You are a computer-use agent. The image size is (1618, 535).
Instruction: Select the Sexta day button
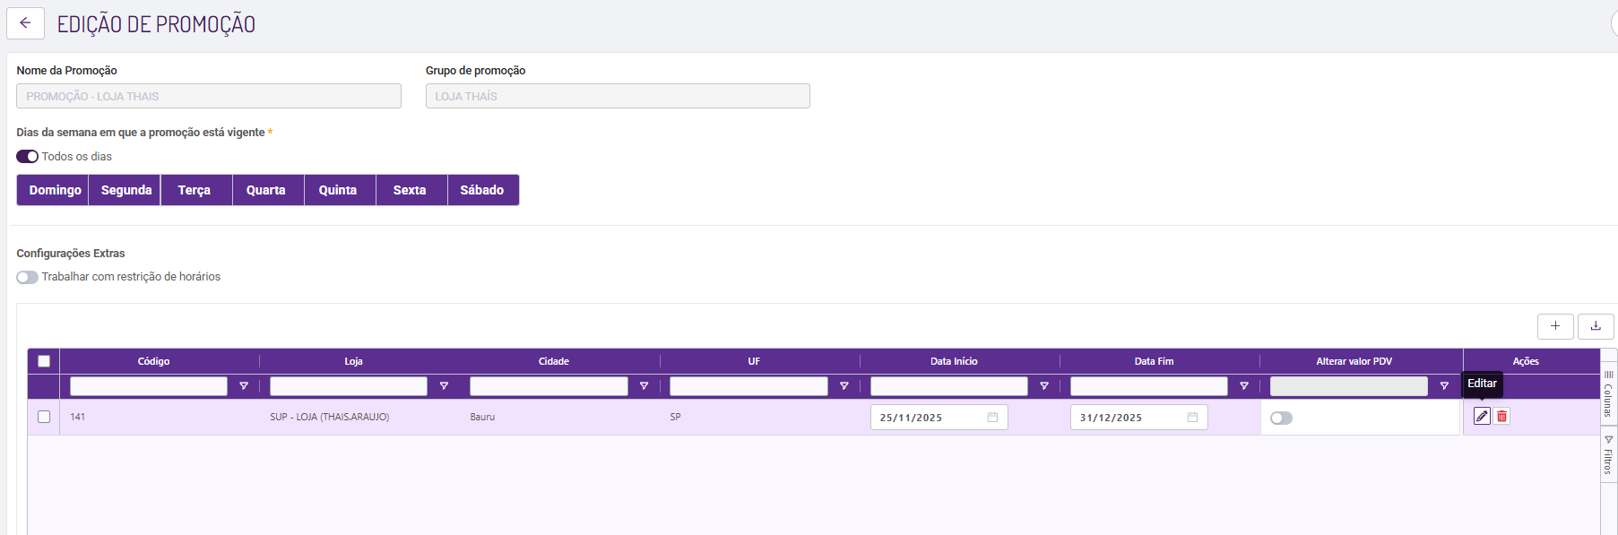tap(411, 190)
